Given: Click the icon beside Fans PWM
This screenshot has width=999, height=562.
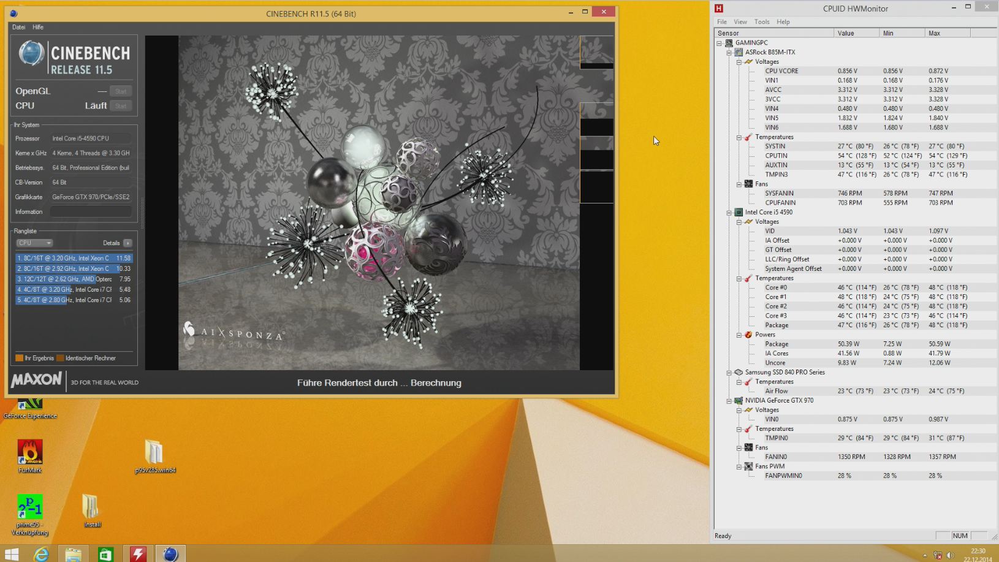Looking at the screenshot, I should click(748, 466).
